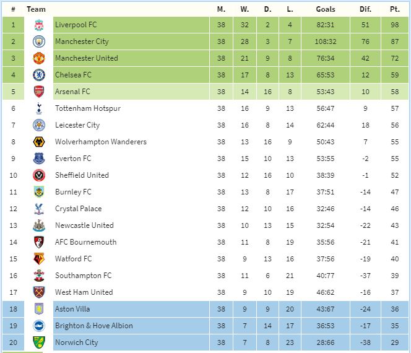The image size is (411, 353).
Task: Click the Team column header
Action: (x=37, y=9)
